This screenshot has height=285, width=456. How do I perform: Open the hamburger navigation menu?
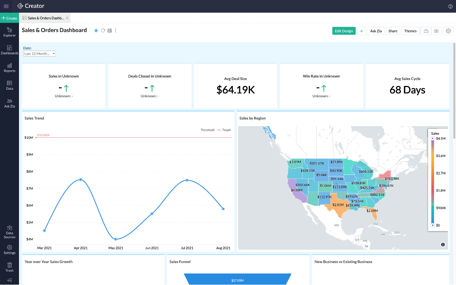pyautogui.click(x=6, y=6)
